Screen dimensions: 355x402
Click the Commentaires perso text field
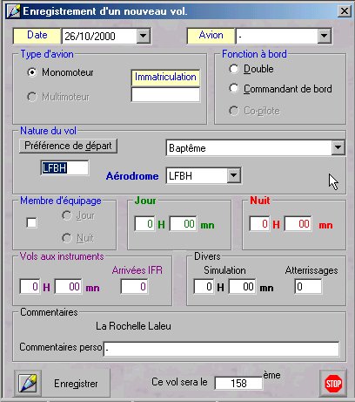221,349
